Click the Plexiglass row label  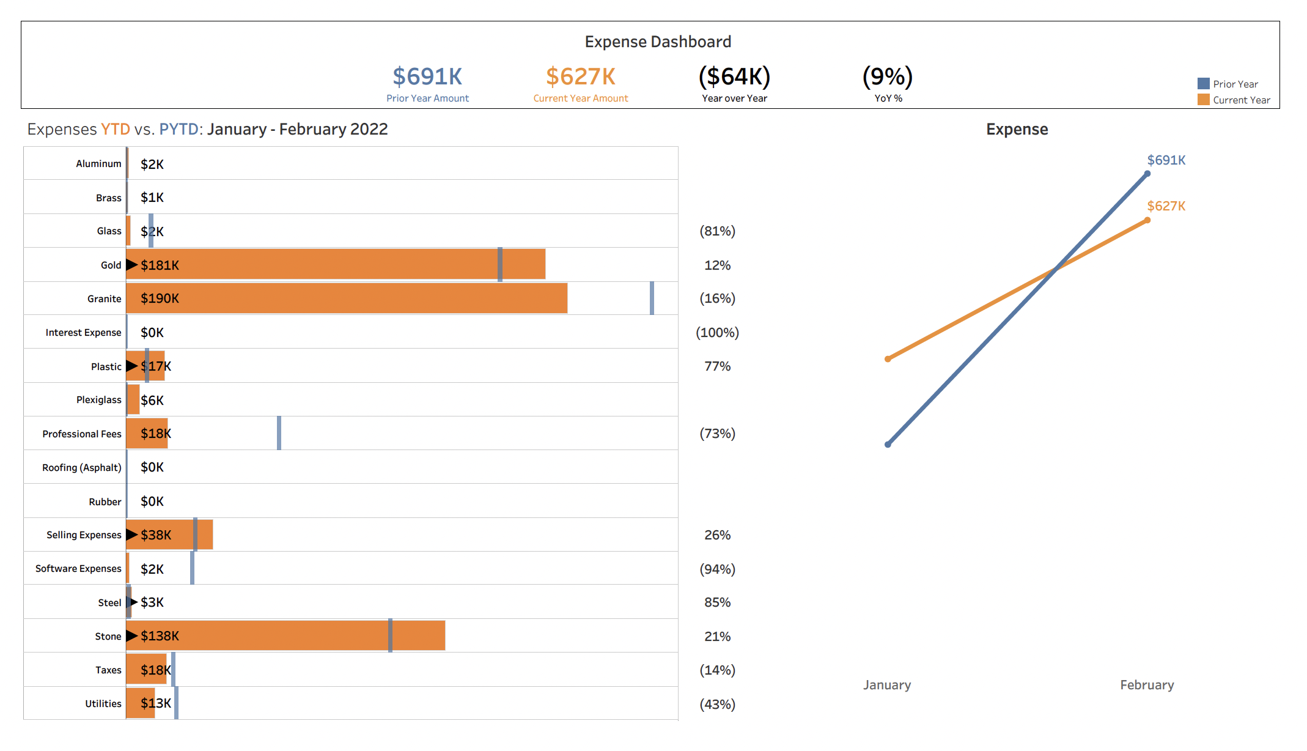[x=98, y=400]
